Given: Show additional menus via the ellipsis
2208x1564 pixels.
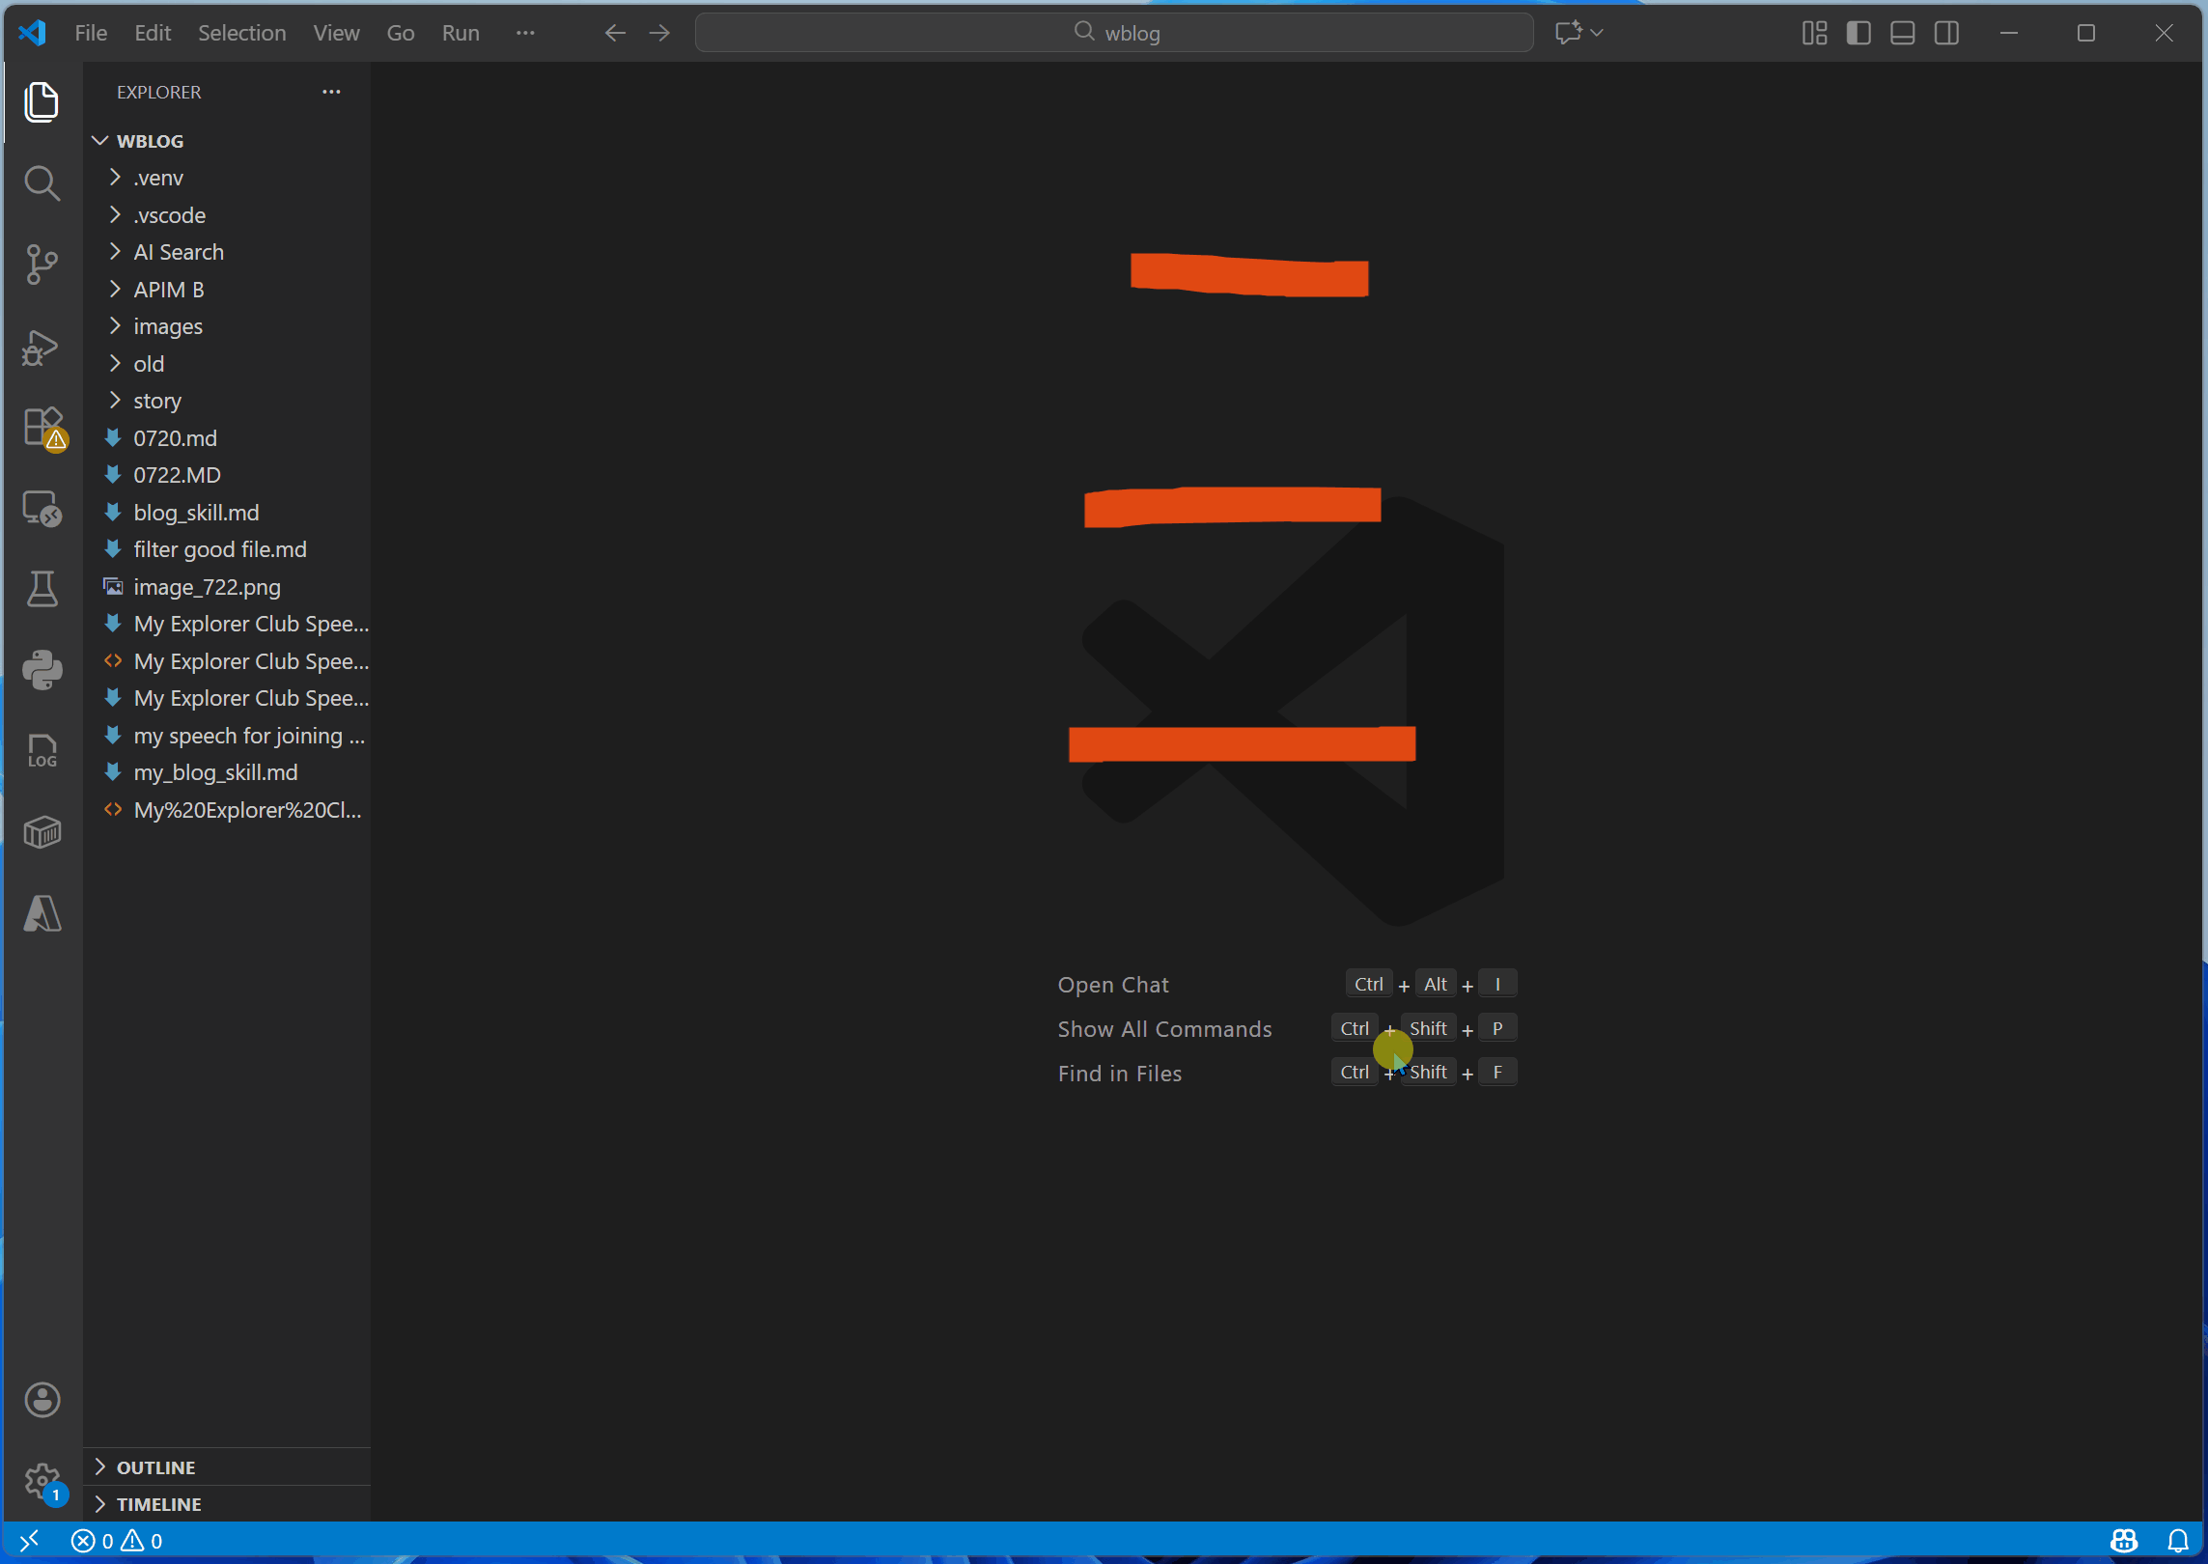Looking at the screenshot, I should (525, 33).
